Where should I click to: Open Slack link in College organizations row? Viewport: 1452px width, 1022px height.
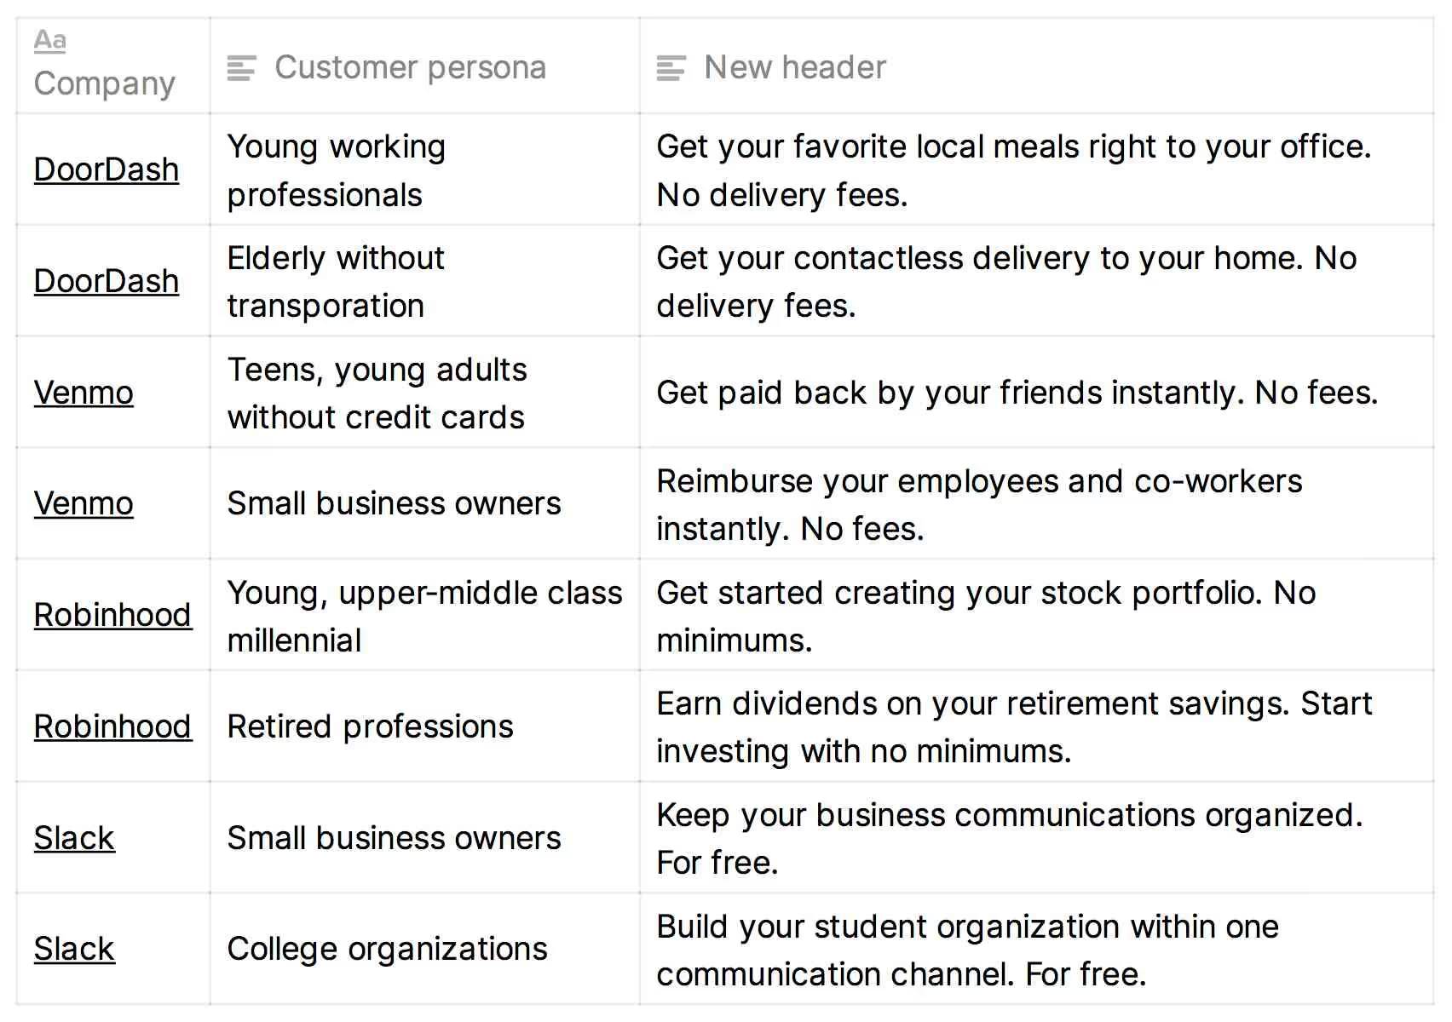pos(74,949)
